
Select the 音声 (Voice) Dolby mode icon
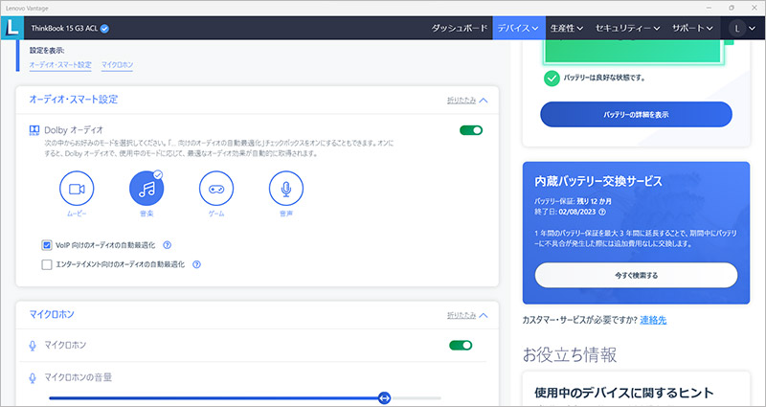286,189
